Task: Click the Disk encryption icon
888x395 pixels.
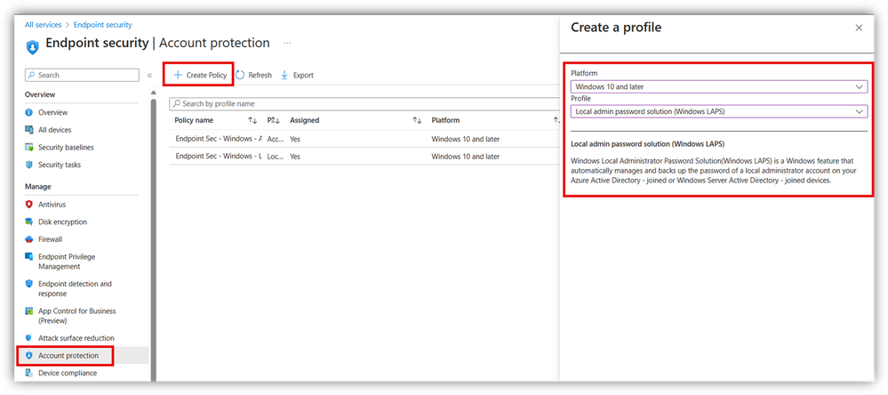Action: (x=29, y=222)
